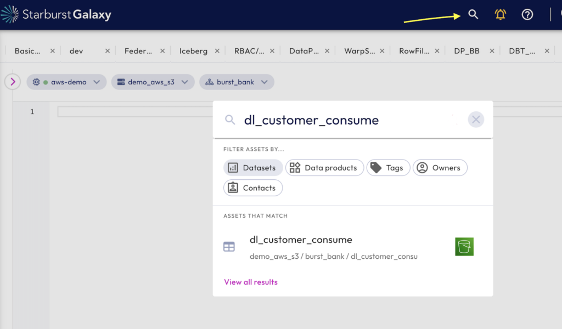Toggle the Datasets filter chip
The width and height of the screenshot is (562, 329).
tap(253, 168)
